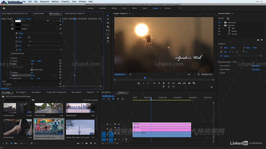Reset the Opacity parameter
Viewport: 266px width, 149px height.
60,75
